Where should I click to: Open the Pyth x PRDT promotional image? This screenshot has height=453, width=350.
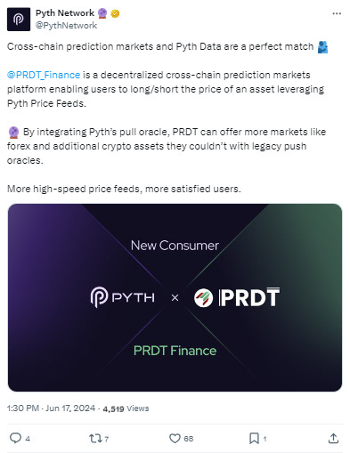[x=175, y=297]
